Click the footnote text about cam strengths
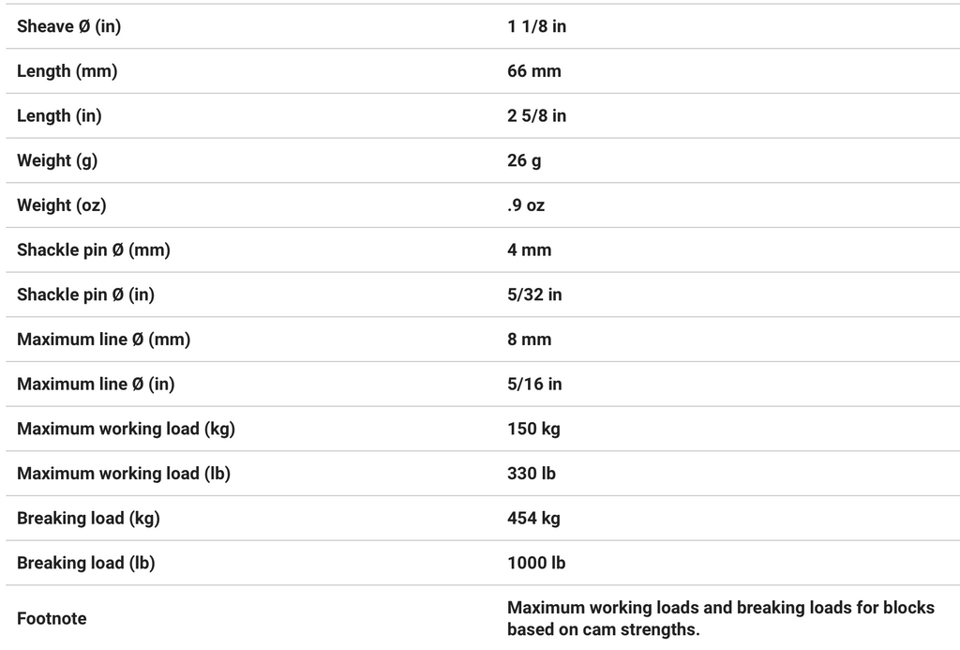The height and width of the screenshot is (650, 960). [720, 618]
